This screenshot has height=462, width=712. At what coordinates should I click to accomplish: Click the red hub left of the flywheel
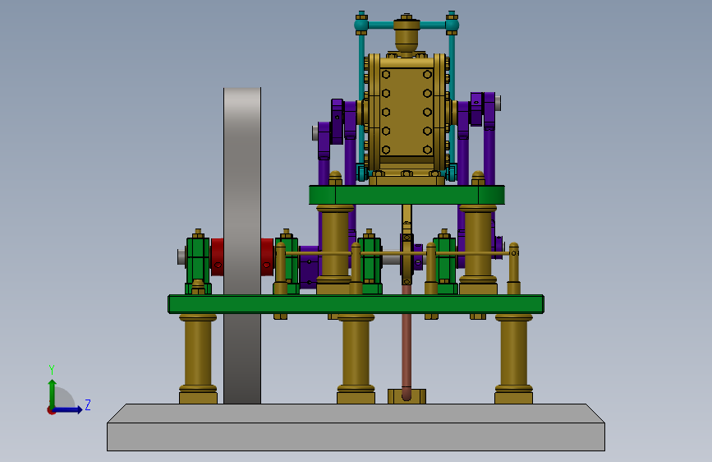[x=218, y=257]
